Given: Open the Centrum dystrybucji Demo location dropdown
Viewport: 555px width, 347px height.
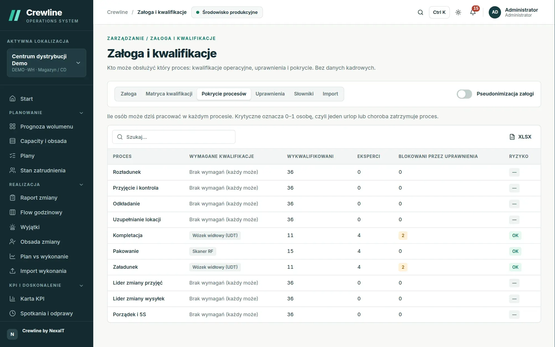Looking at the screenshot, I should [x=47, y=63].
